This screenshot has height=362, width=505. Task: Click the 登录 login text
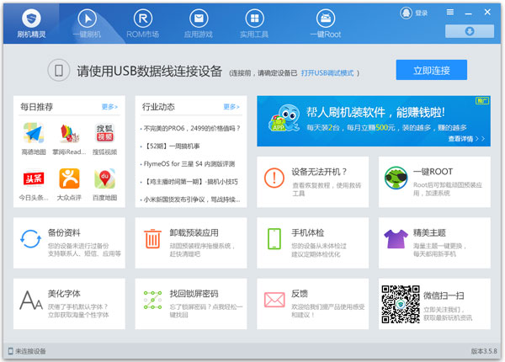point(422,13)
